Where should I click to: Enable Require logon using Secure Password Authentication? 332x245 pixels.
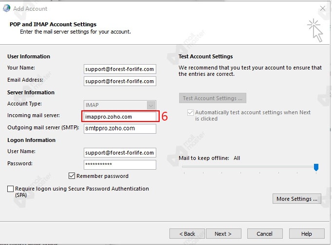point(11,189)
